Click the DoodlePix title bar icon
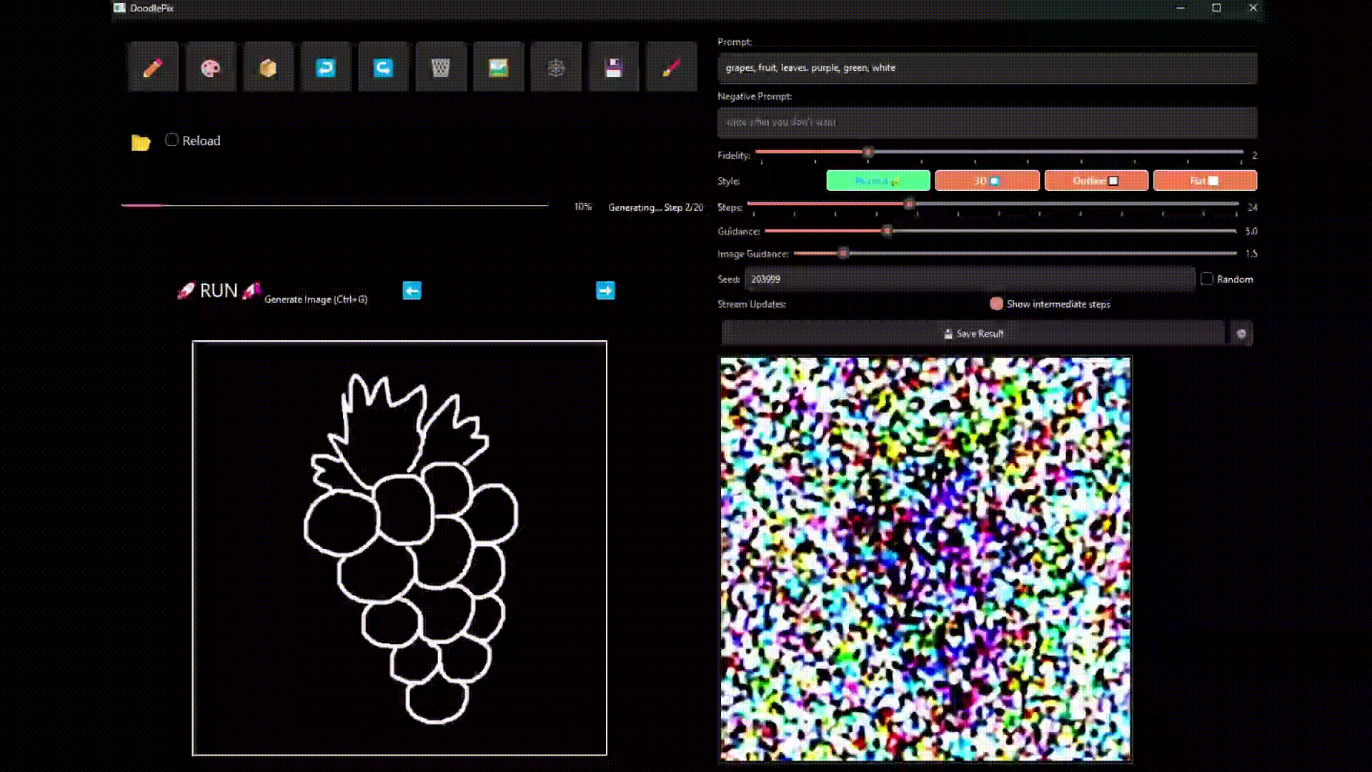The height and width of the screenshot is (772, 1372). tap(119, 8)
